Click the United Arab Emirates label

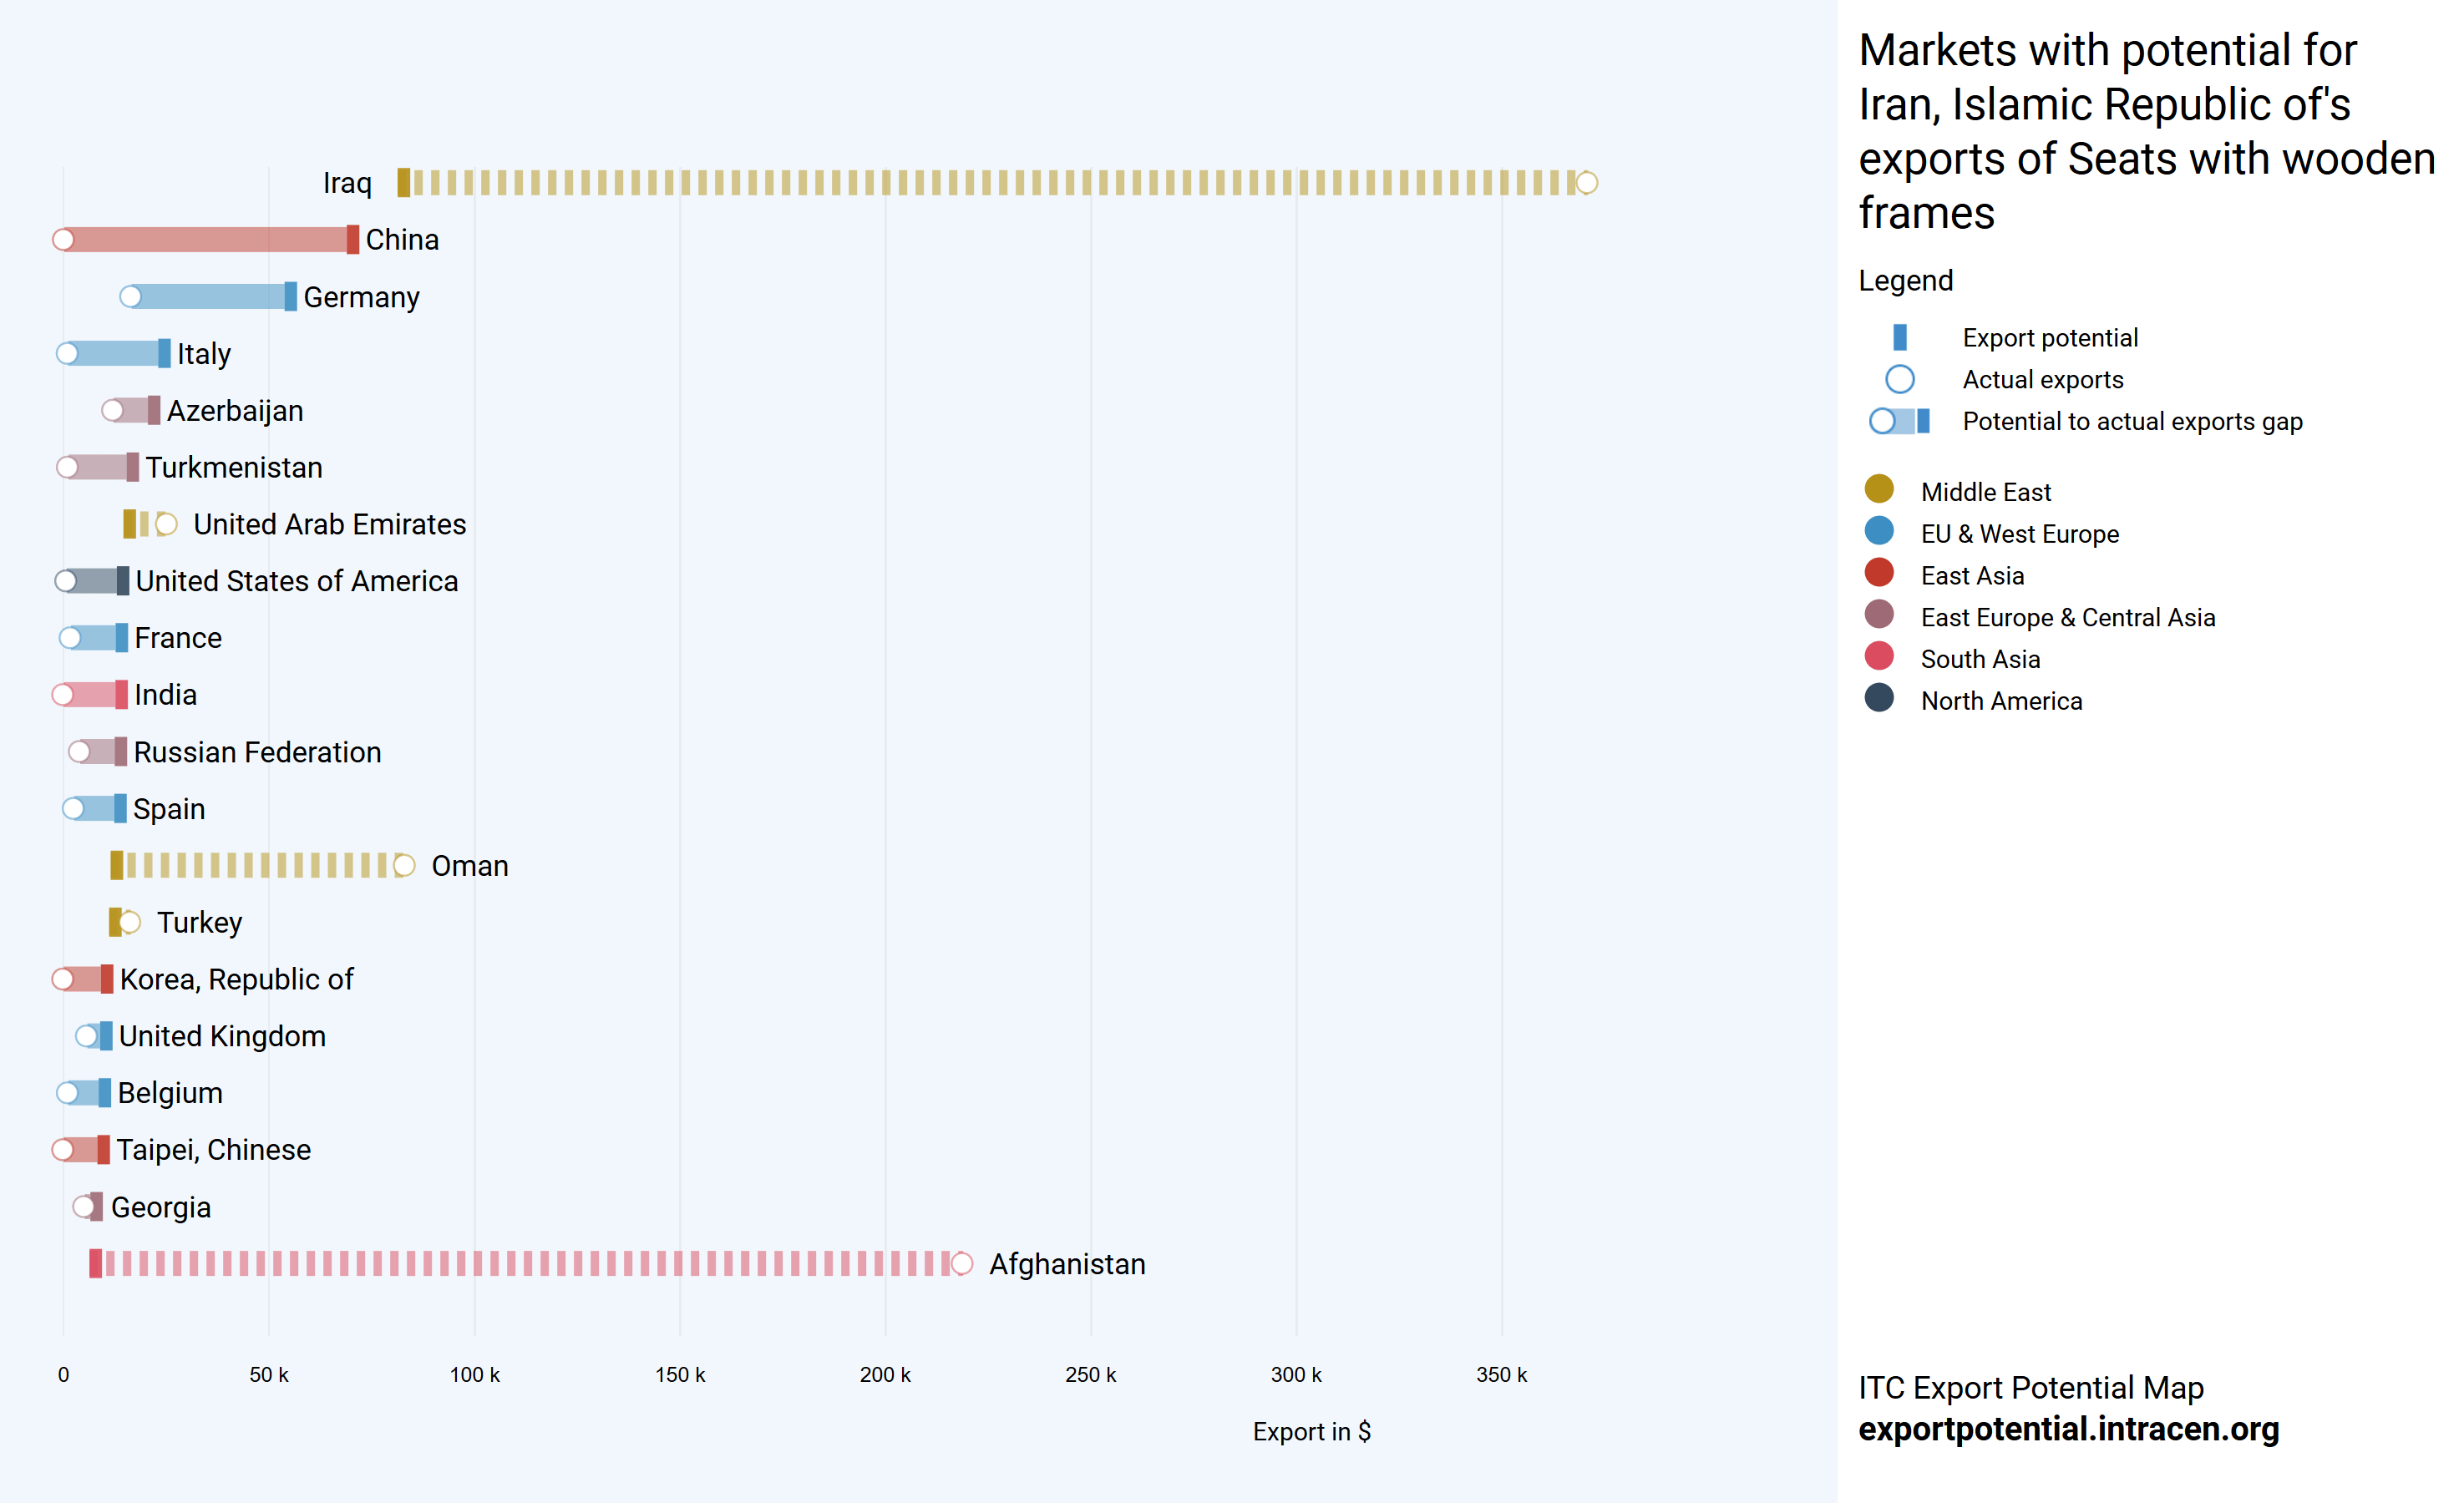pos(329,524)
